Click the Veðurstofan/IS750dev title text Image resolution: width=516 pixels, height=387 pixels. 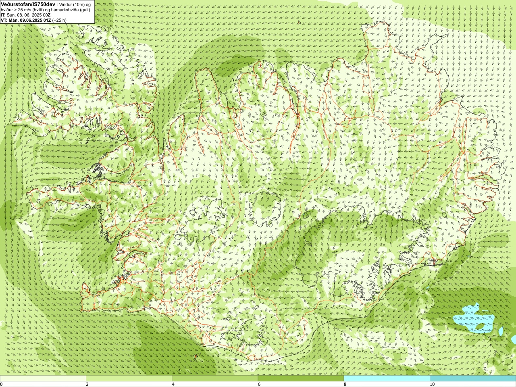click(28, 4)
